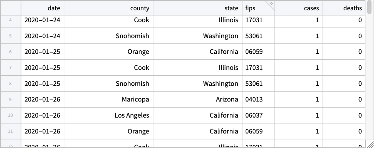Click the cases column header

point(299,8)
